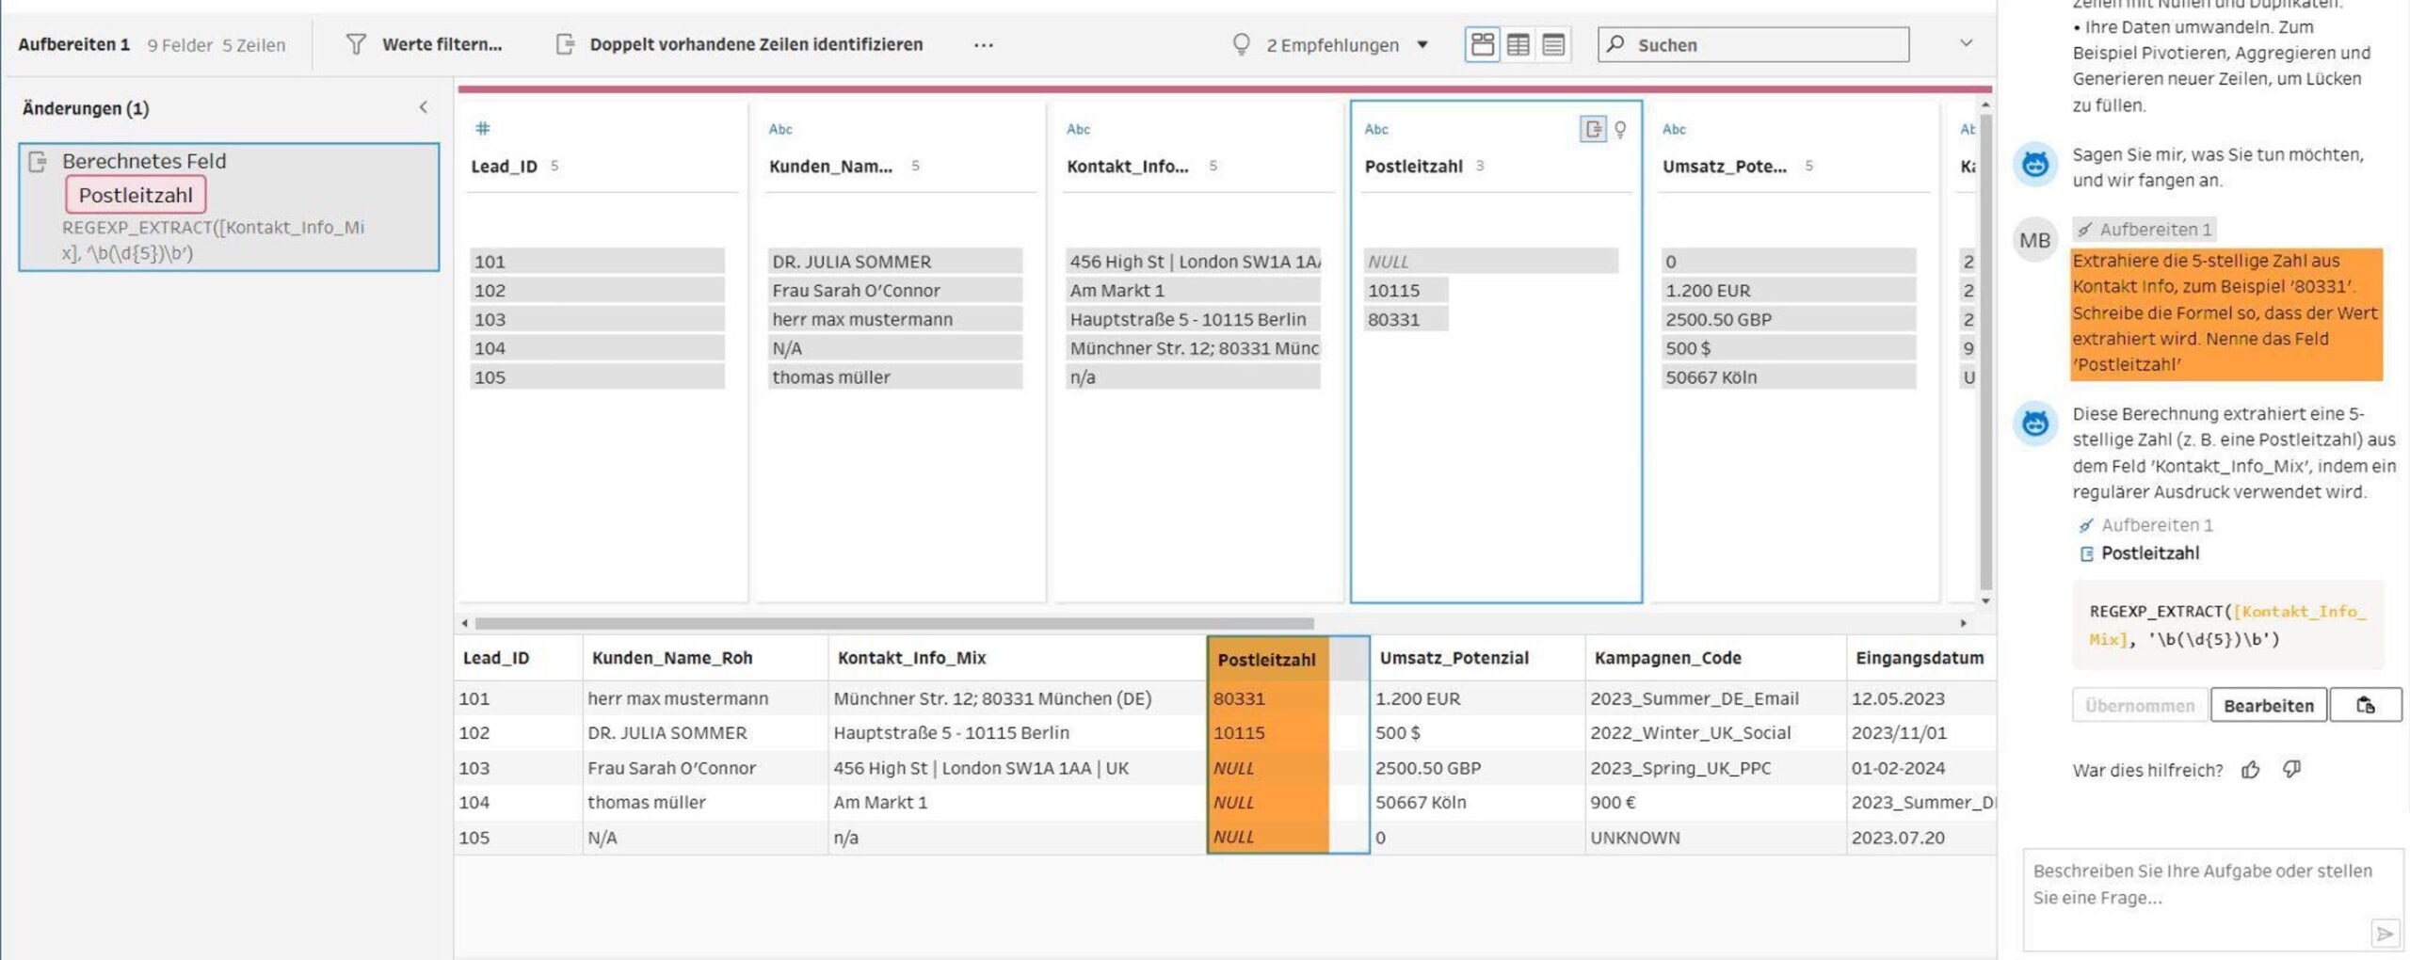The width and height of the screenshot is (2410, 960).
Task: Select the Umsatz_Potenzial grid column header
Action: [1454, 658]
